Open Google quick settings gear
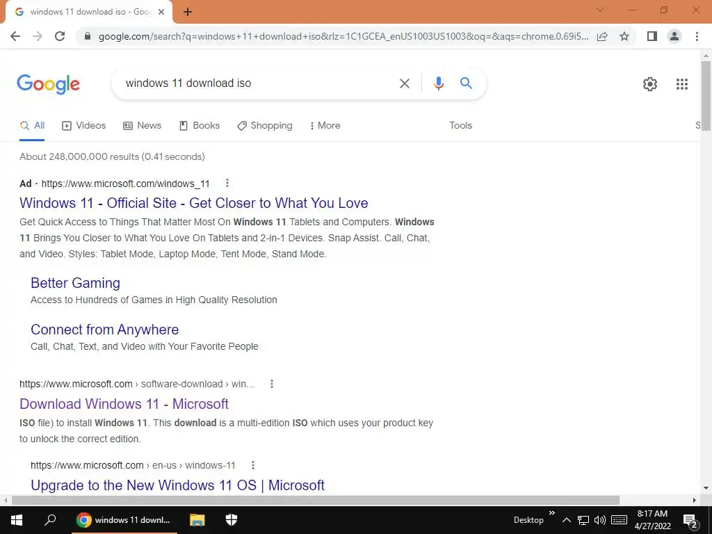 coord(650,84)
